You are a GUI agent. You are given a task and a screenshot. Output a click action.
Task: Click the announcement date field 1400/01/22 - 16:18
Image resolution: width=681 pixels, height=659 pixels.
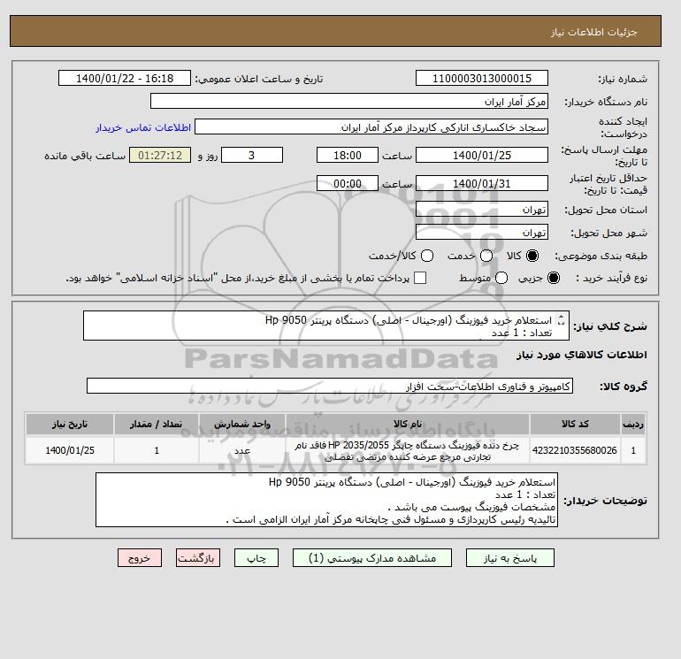pyautogui.click(x=124, y=78)
